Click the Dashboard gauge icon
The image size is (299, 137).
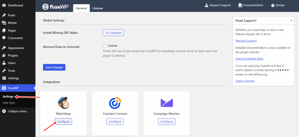coord(4,5)
